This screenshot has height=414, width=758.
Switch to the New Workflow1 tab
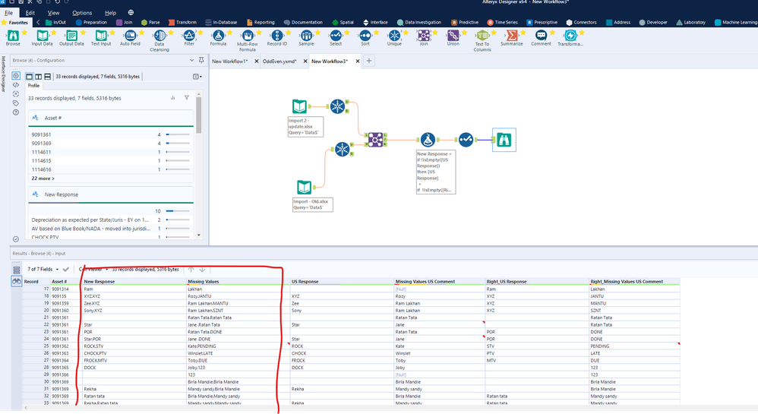pos(229,62)
